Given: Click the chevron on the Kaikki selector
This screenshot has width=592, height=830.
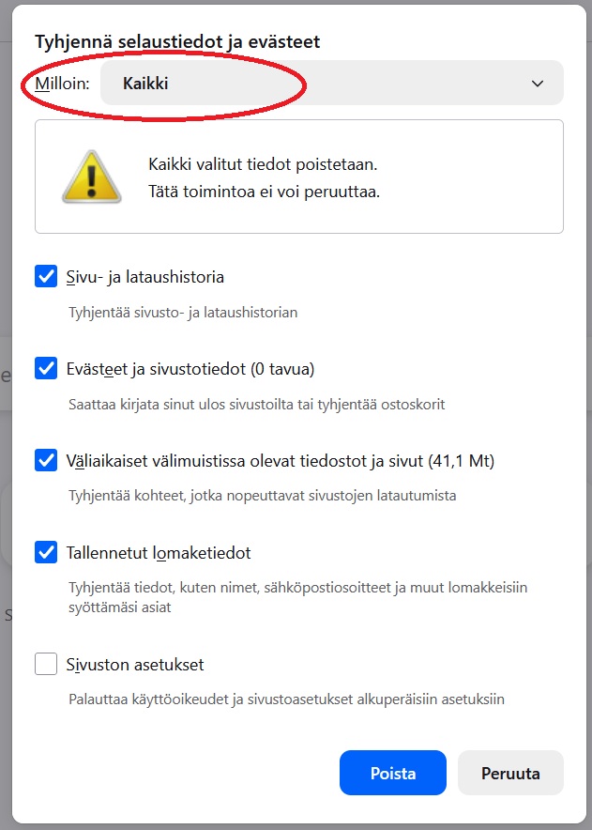Looking at the screenshot, I should [538, 83].
